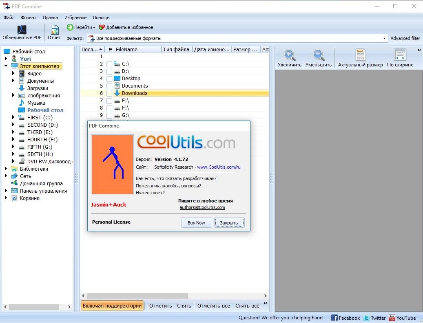
Task: Expand the Документы tree node
Action: tap(13, 81)
